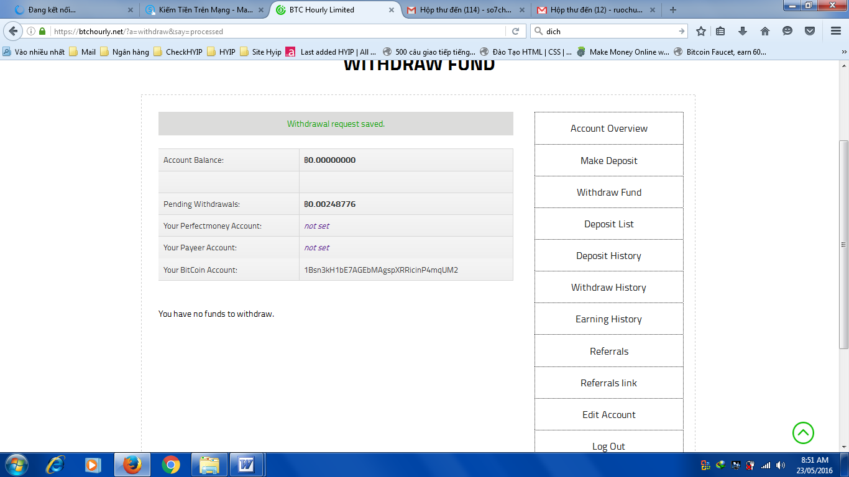Click the battery power tray icon
Screen dimensions: 849x477
(x=751, y=465)
